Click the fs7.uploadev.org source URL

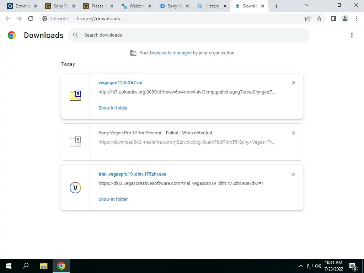point(187,92)
